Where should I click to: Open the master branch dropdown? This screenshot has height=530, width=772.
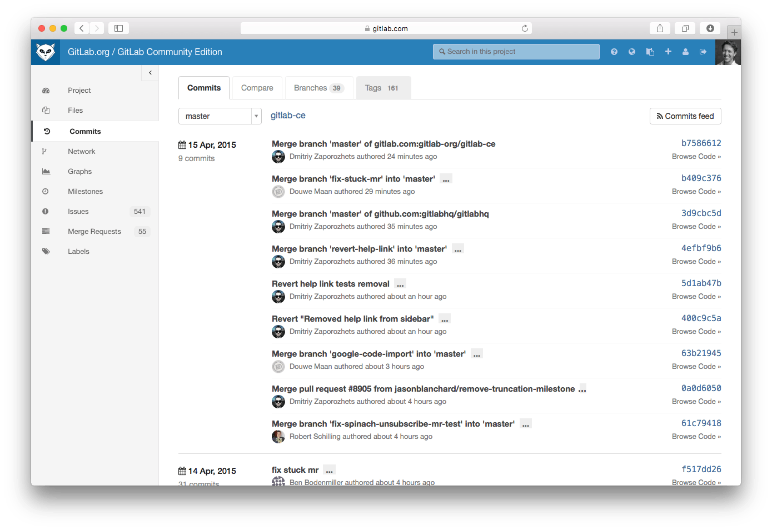click(x=220, y=116)
